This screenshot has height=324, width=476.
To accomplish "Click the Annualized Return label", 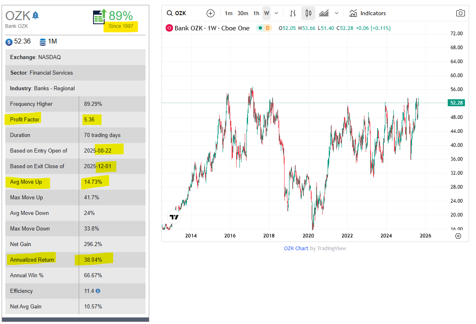I will (x=32, y=260).
